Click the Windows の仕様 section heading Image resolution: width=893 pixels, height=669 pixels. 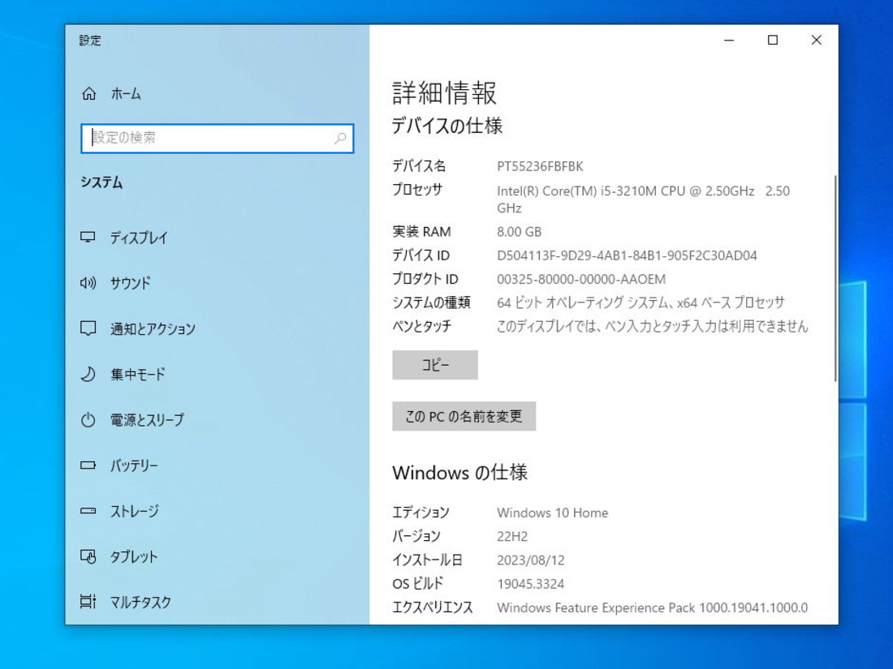[459, 473]
